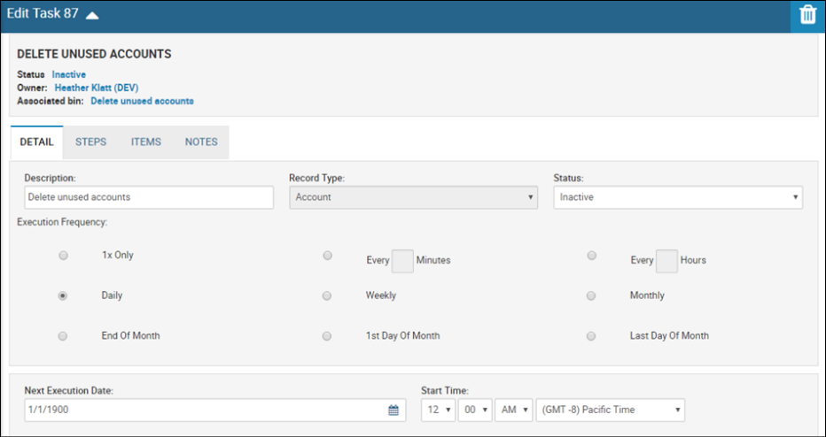Open the Record Type dropdown
Screen dimensions: 826x437
click(414, 197)
